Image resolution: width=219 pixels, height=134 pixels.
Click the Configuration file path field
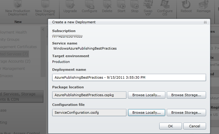click(x=89, y=113)
